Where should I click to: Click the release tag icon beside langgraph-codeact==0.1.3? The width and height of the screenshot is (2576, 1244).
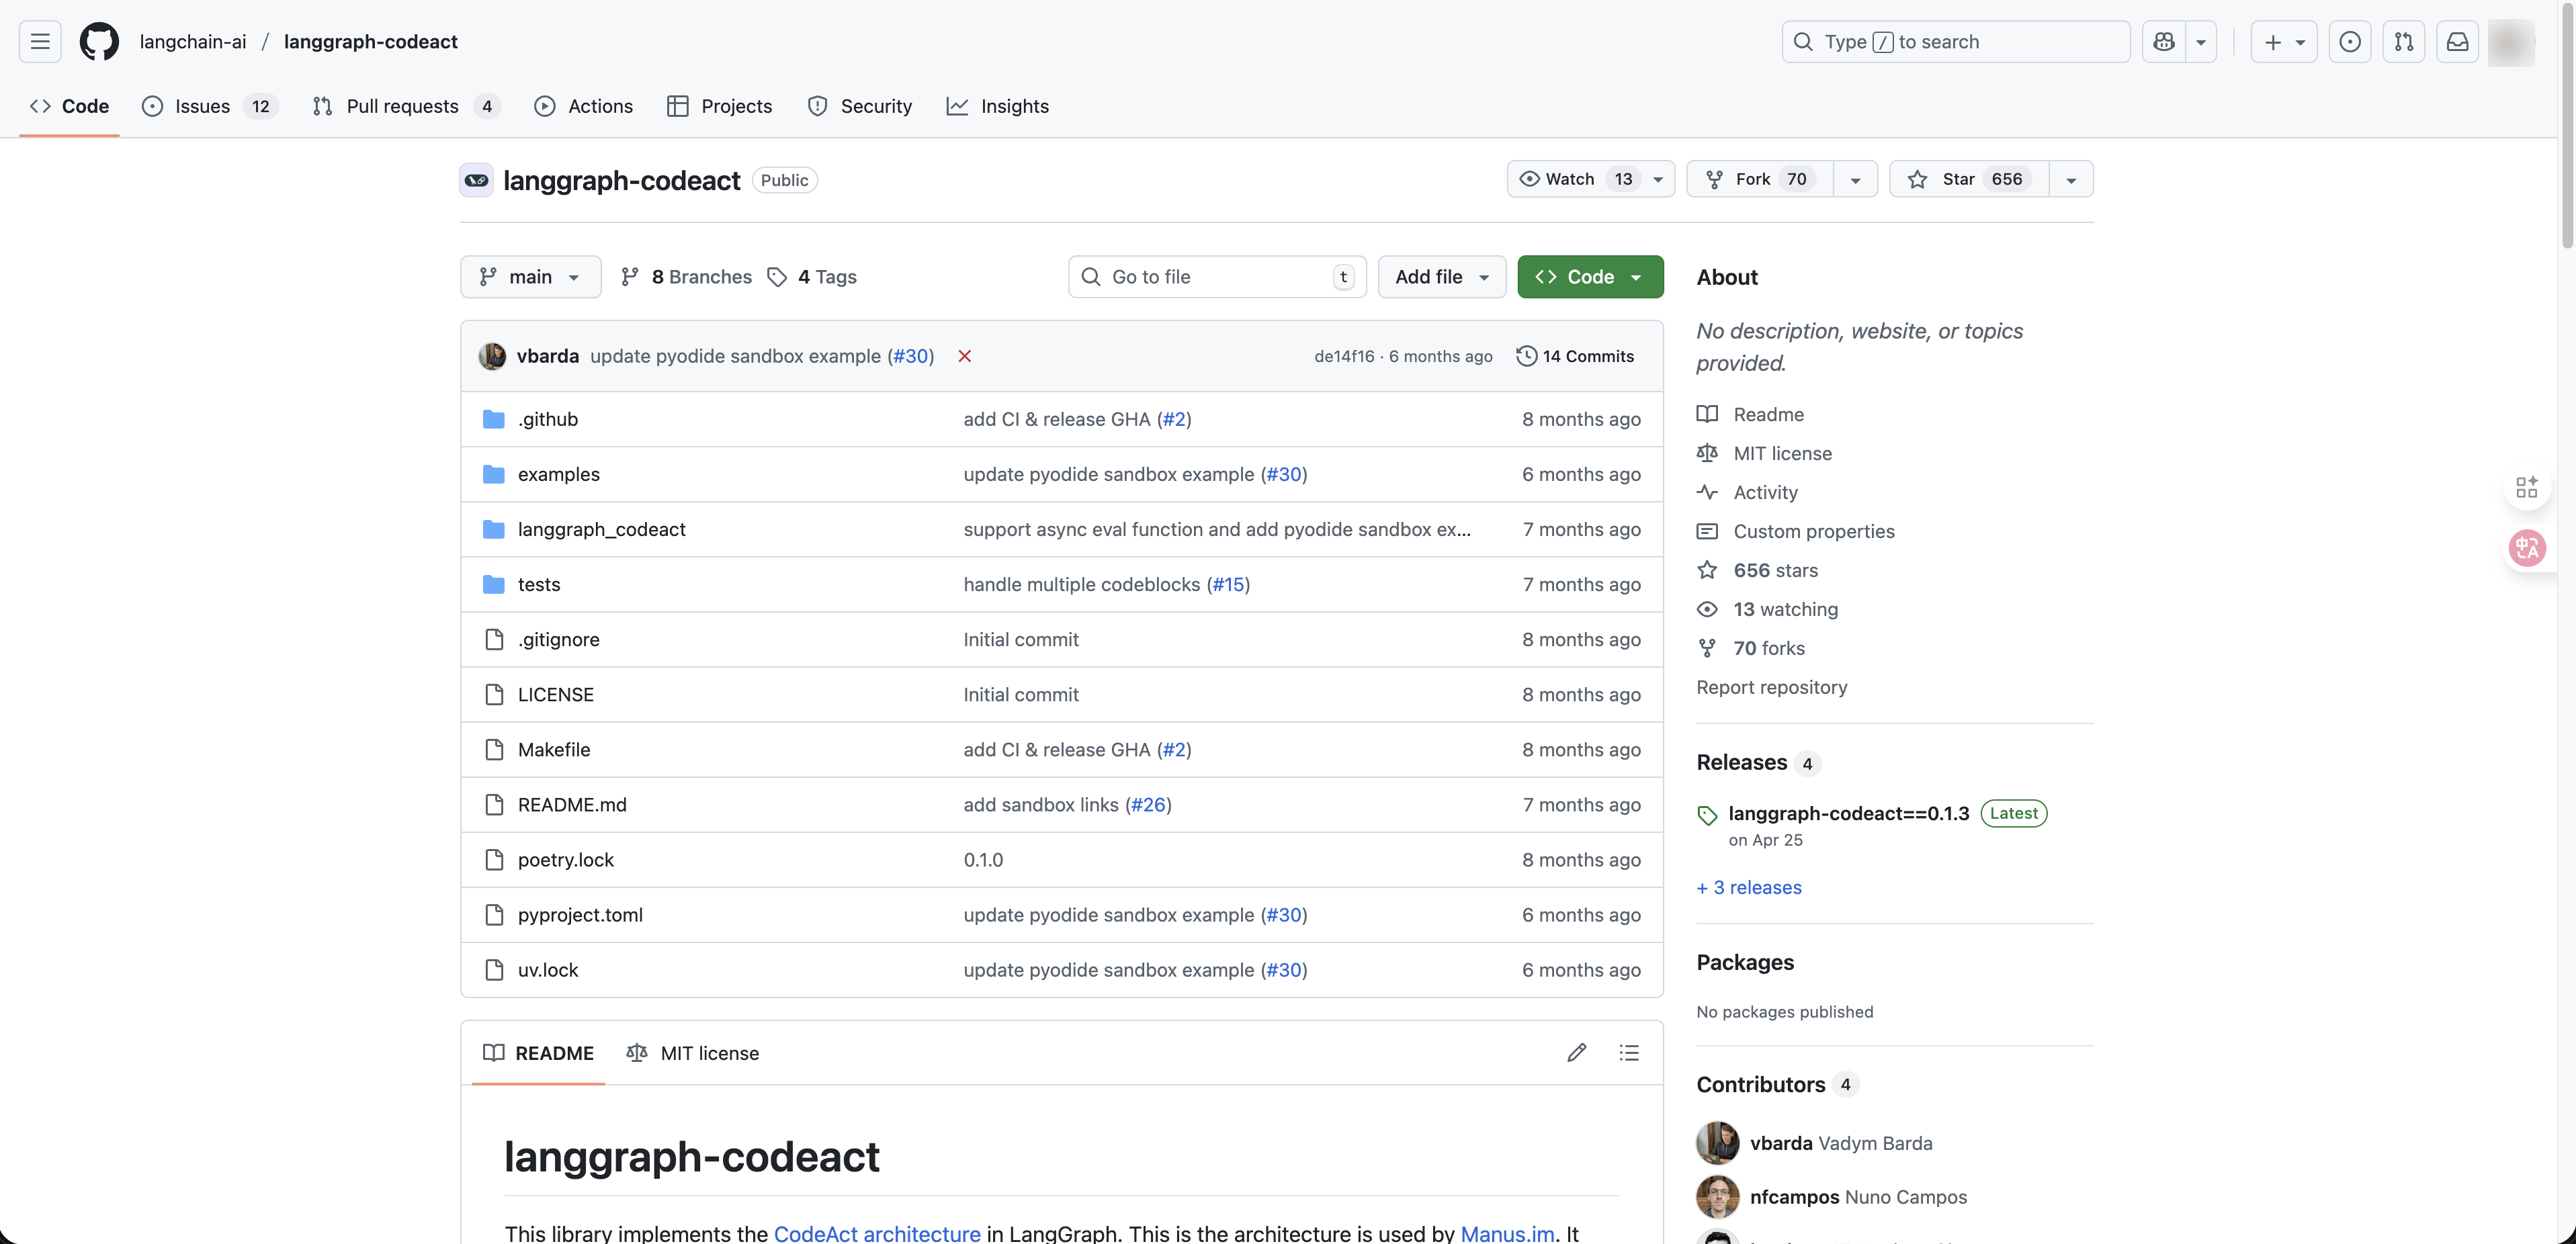coord(1708,815)
